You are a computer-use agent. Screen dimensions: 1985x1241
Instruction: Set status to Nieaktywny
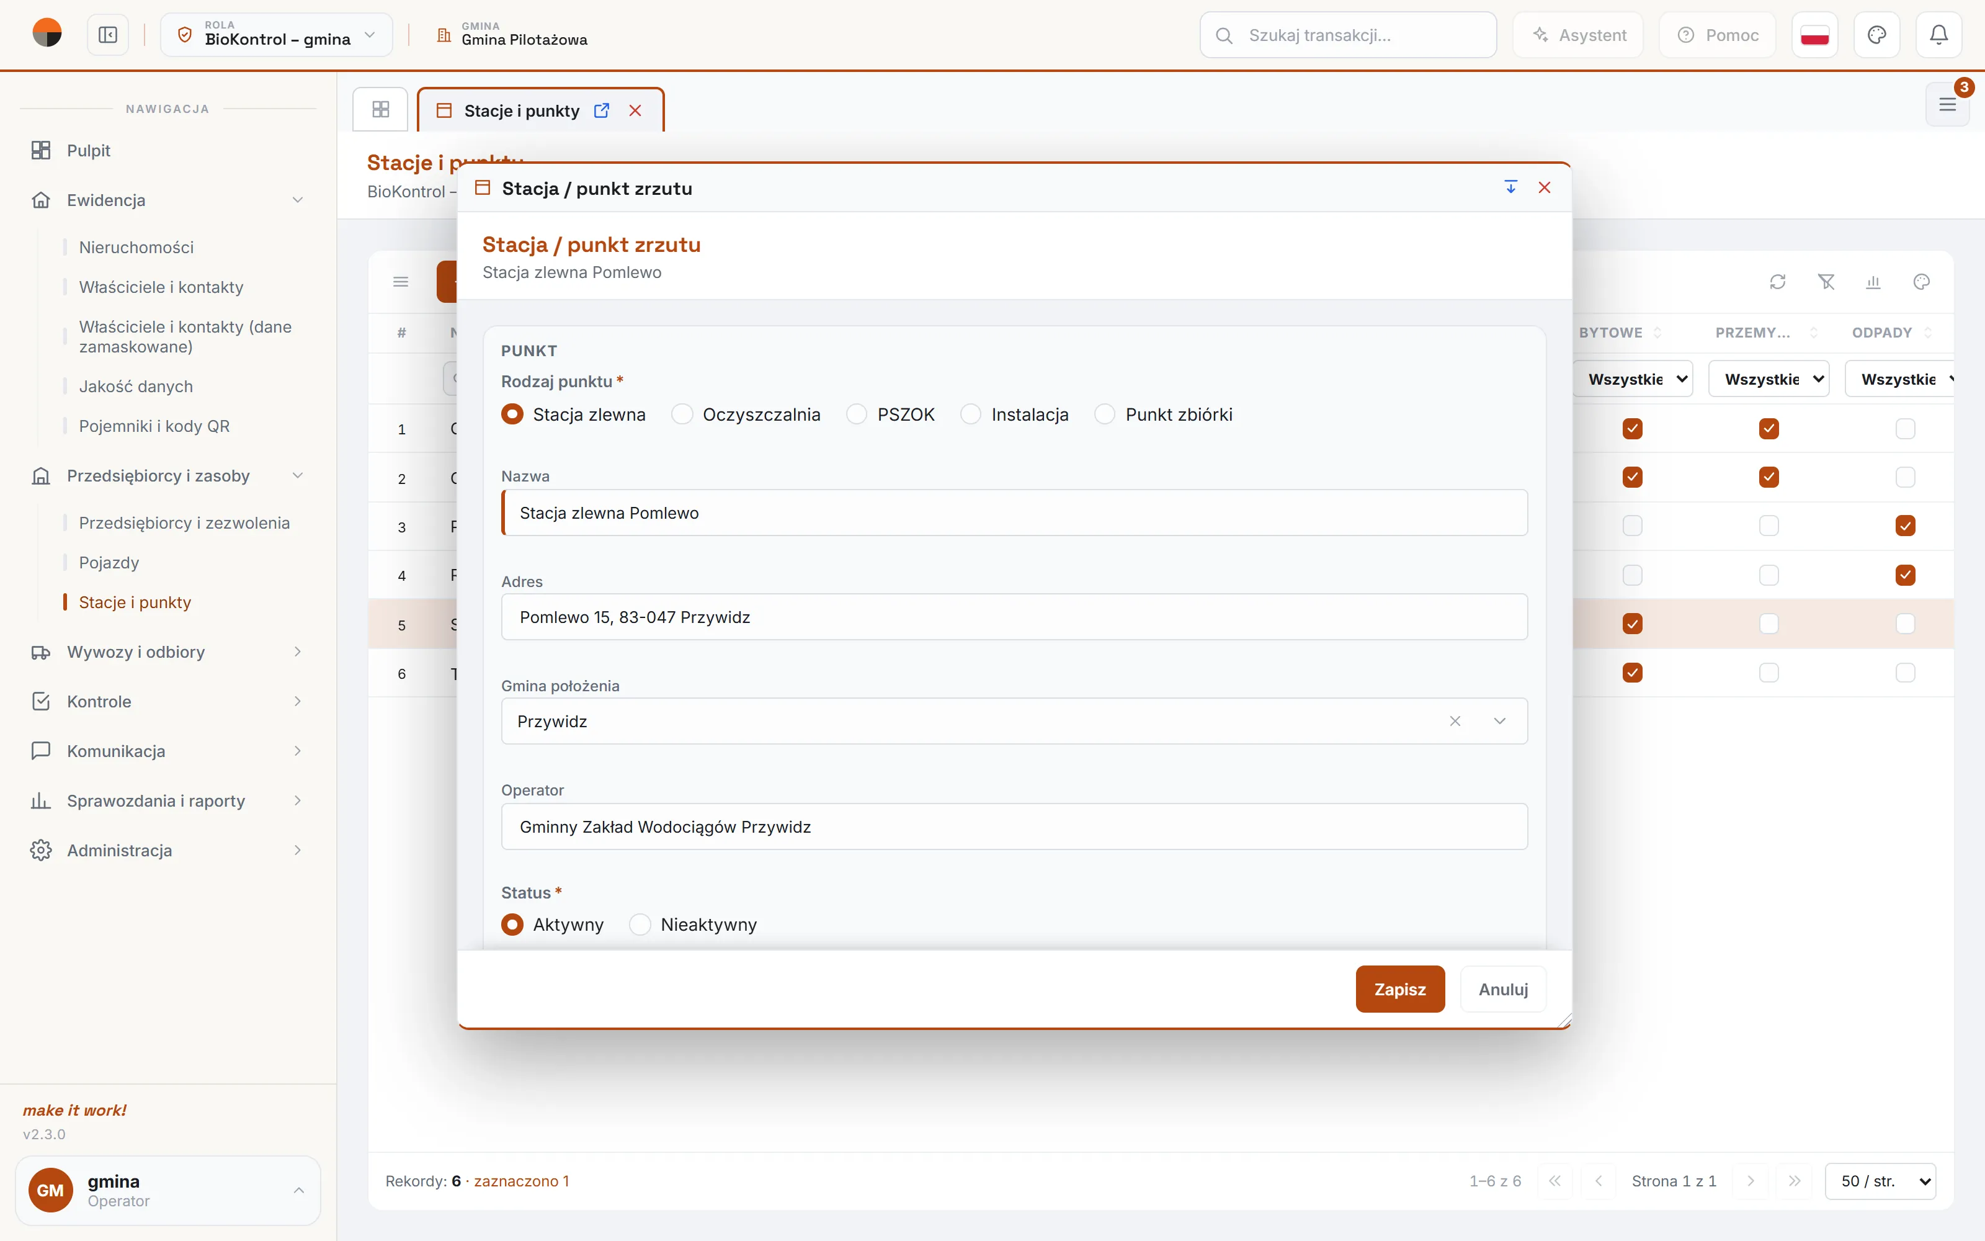(692, 925)
